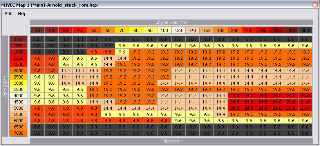Screen dimensions: 320x146
Task: Select the 0.0 cell at 500 RPM, 10 load
Action: click(37, 39)
